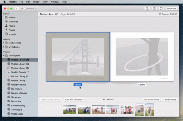Select Places in the sidebar
The width and height of the screenshot is (183, 121).
coord(12,30)
